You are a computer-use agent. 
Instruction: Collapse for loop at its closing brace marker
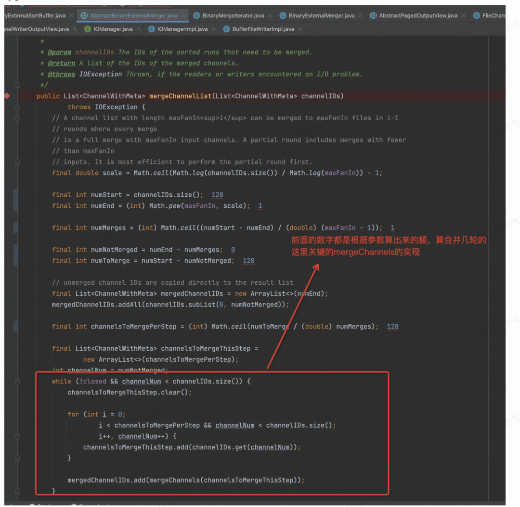pyautogui.click(x=18, y=458)
